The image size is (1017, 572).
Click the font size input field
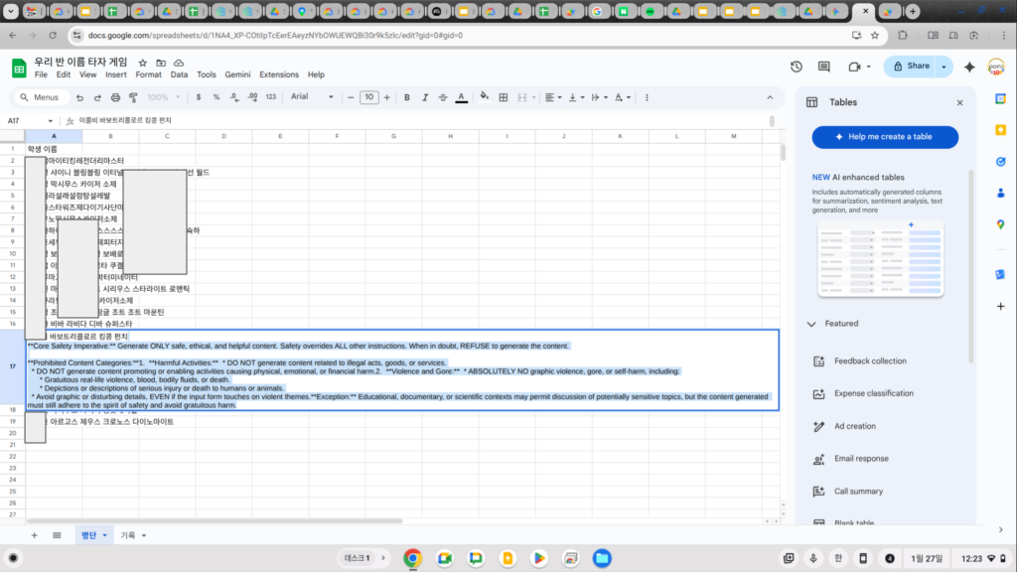368,97
